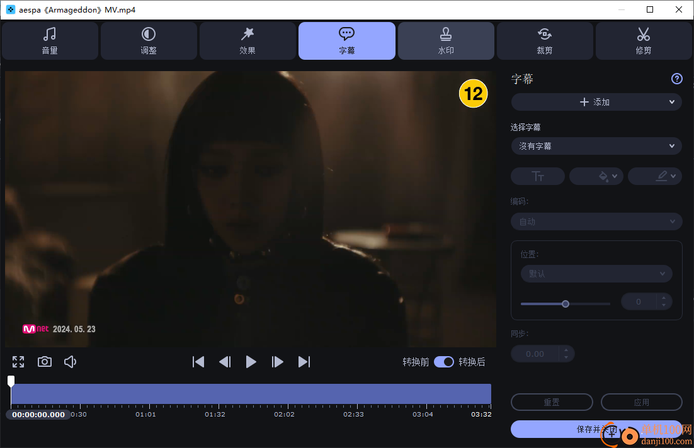
Task: Open the subtitle outline color picker
Action: [654, 176]
